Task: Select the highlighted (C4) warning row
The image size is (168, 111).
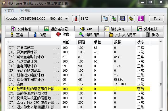Action: pyautogui.click(x=79, y=89)
